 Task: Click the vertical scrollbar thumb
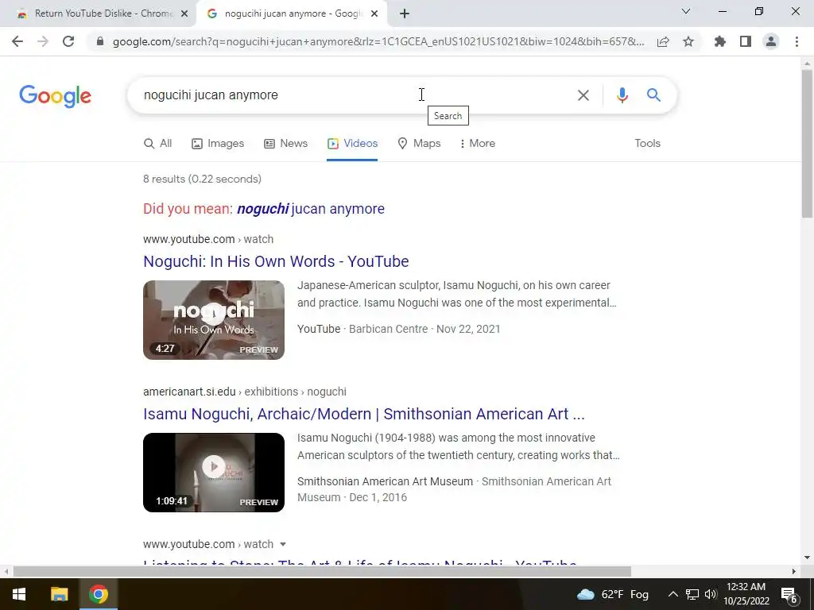[807, 144]
